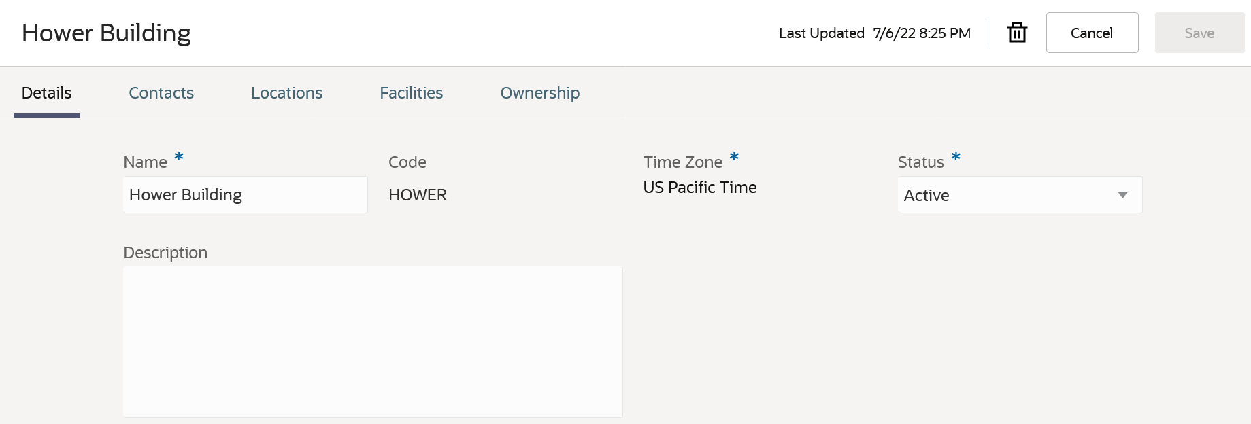
Task: Click the HOWER code value
Action: click(417, 195)
